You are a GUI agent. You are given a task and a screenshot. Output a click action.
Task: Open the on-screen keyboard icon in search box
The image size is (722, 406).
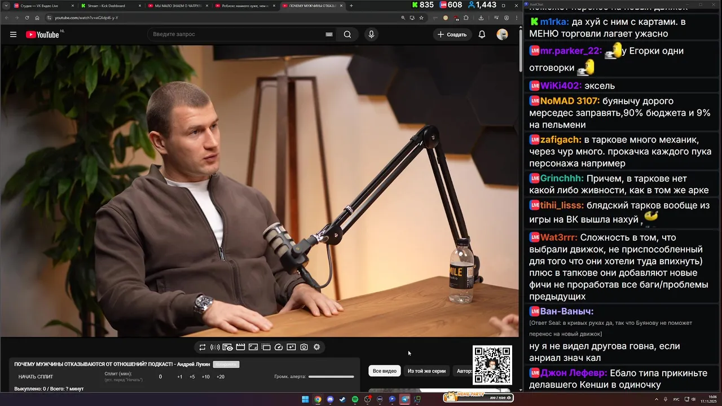329,34
